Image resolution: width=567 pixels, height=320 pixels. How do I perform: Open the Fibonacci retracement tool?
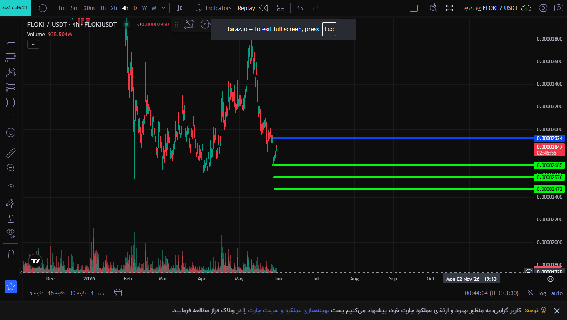(x=11, y=57)
